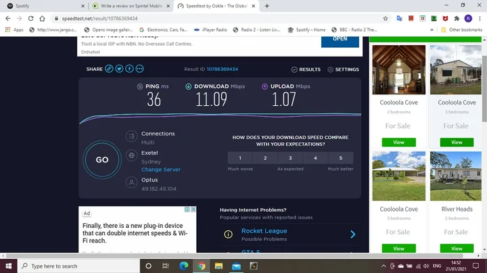Rate download speed as 3 As expected

(x=290, y=158)
